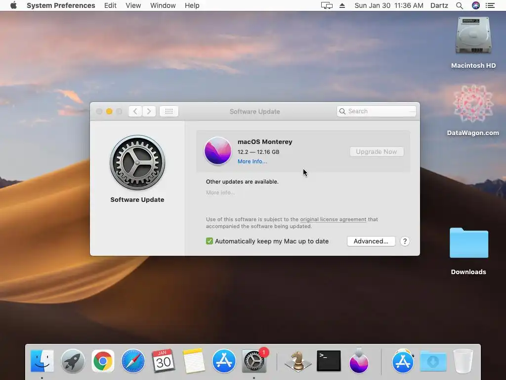Click the 'macOS Monterey' title text
Screen dimensions: 506x380
pos(265,142)
